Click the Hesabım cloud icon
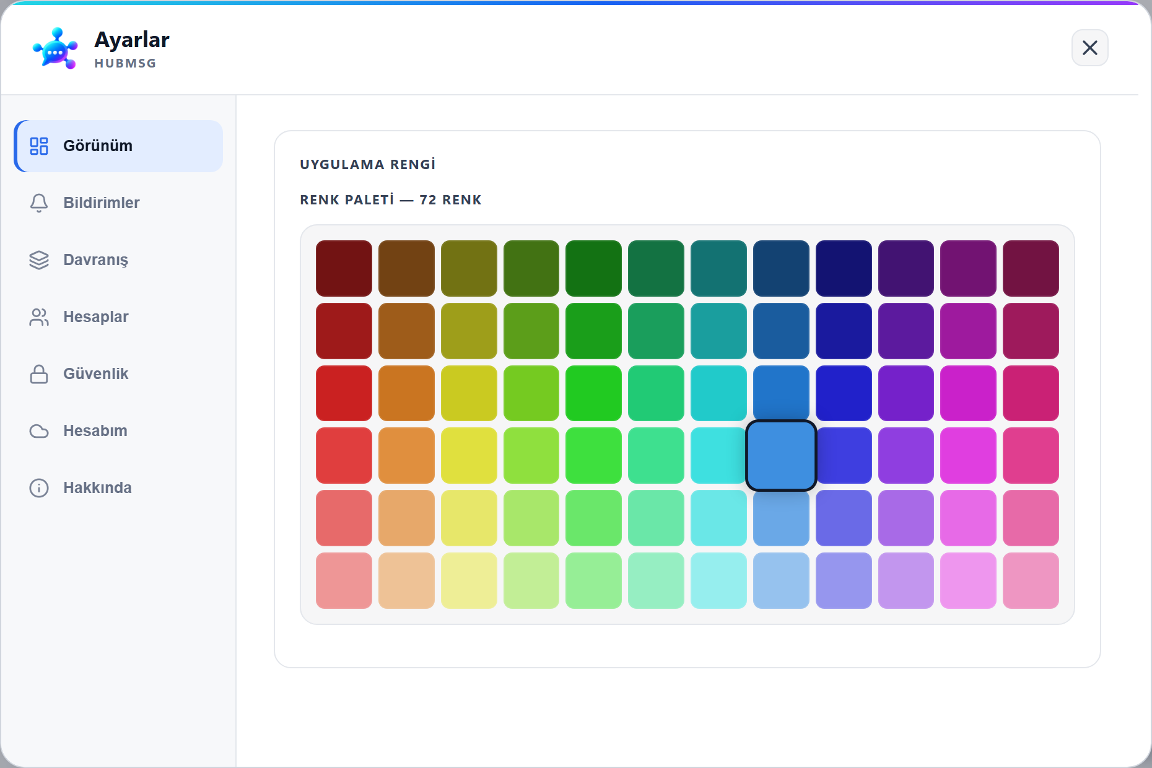1152x768 pixels. point(39,431)
